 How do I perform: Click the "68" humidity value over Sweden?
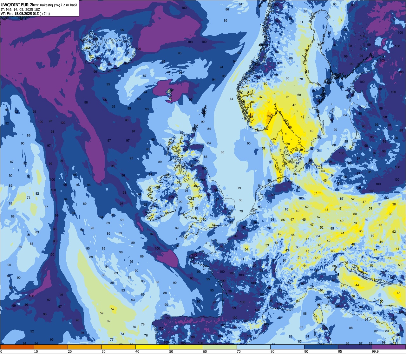point(299,95)
